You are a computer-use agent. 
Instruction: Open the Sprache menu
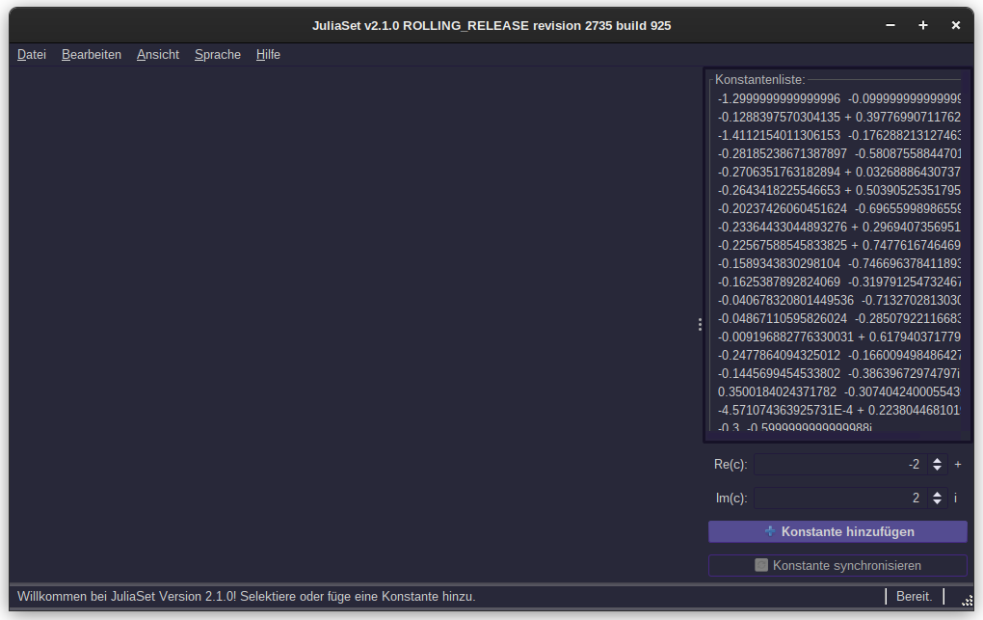coord(217,54)
